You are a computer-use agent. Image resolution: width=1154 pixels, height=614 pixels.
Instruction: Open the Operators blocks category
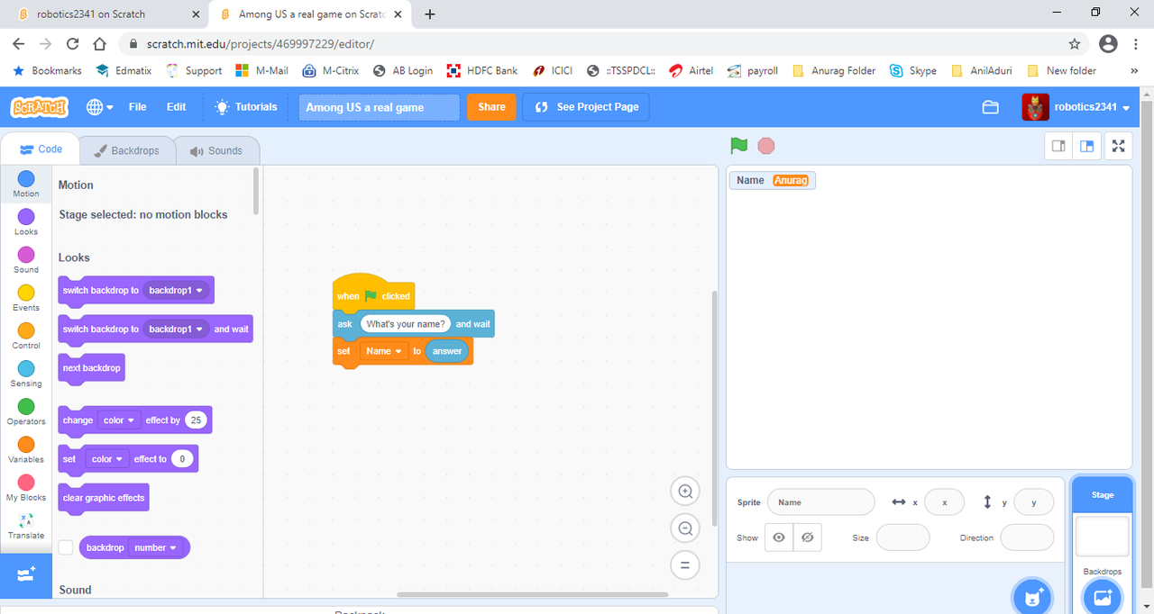26,411
